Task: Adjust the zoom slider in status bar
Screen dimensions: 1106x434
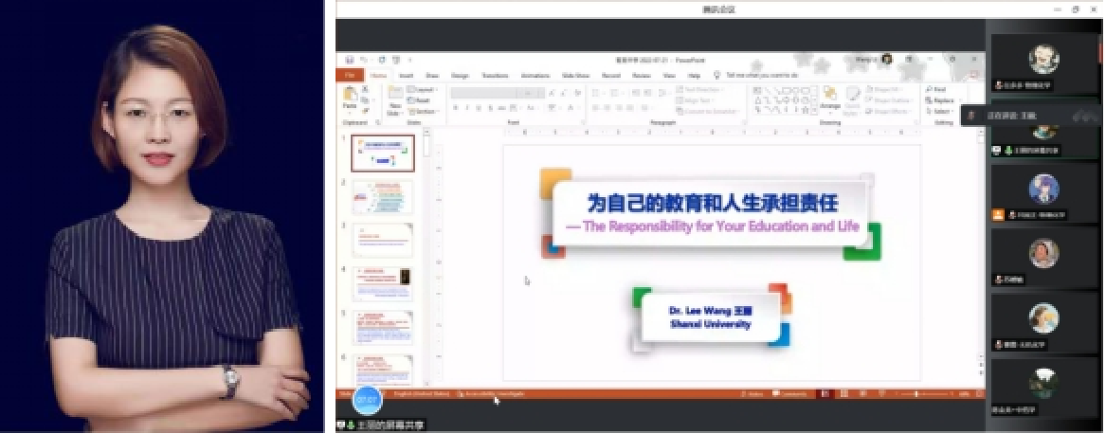Action: [x=916, y=394]
